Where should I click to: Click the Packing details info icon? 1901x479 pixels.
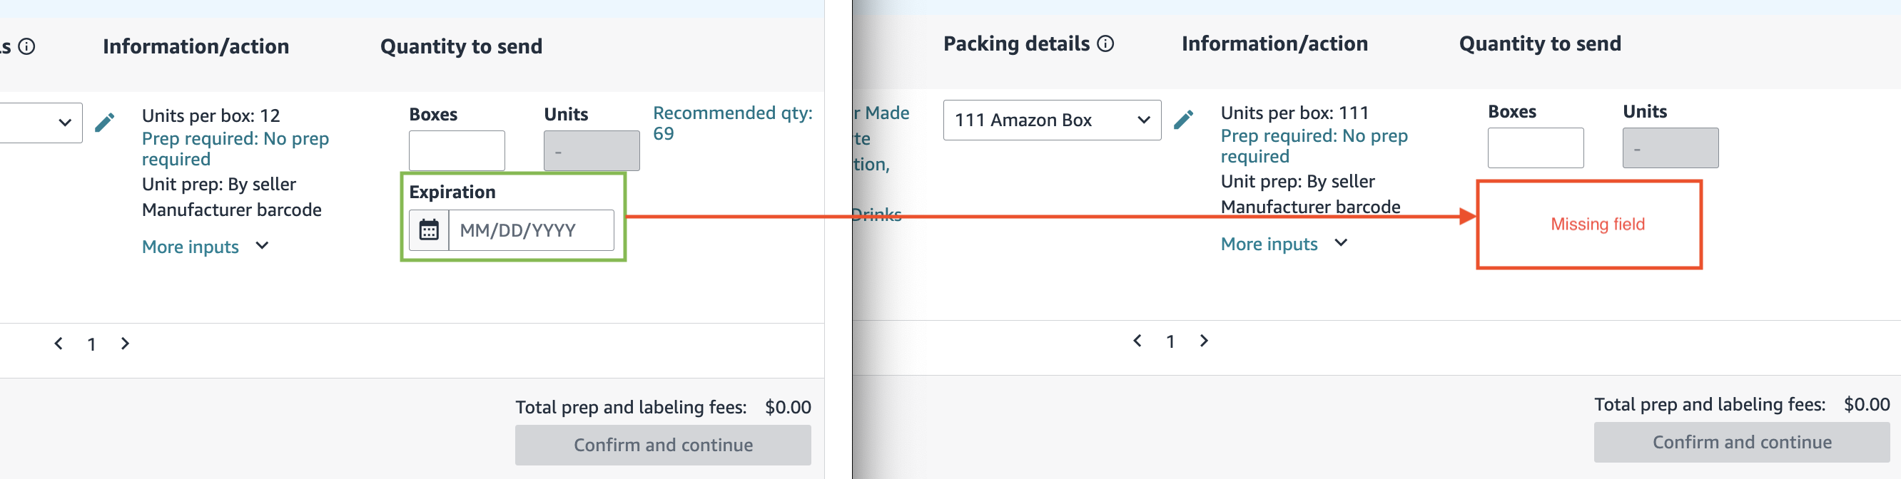click(x=1105, y=43)
